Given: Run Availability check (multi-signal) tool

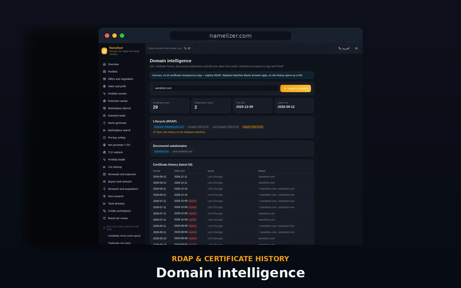Looking at the screenshot, I should coord(124,236).
